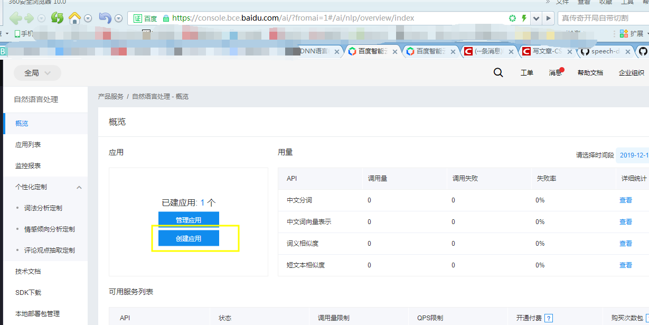This screenshot has height=325, width=649.
Task: Select 概览 in the left sidebar
Action: (x=45, y=124)
